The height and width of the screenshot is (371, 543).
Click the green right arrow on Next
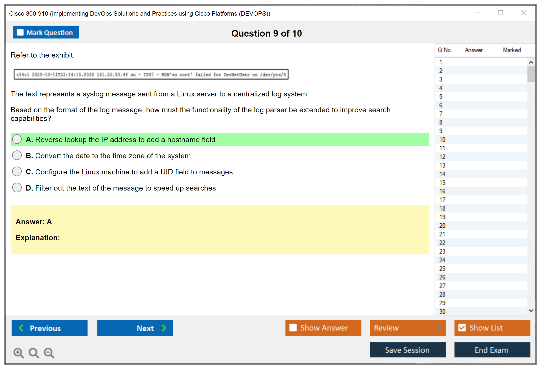point(164,328)
